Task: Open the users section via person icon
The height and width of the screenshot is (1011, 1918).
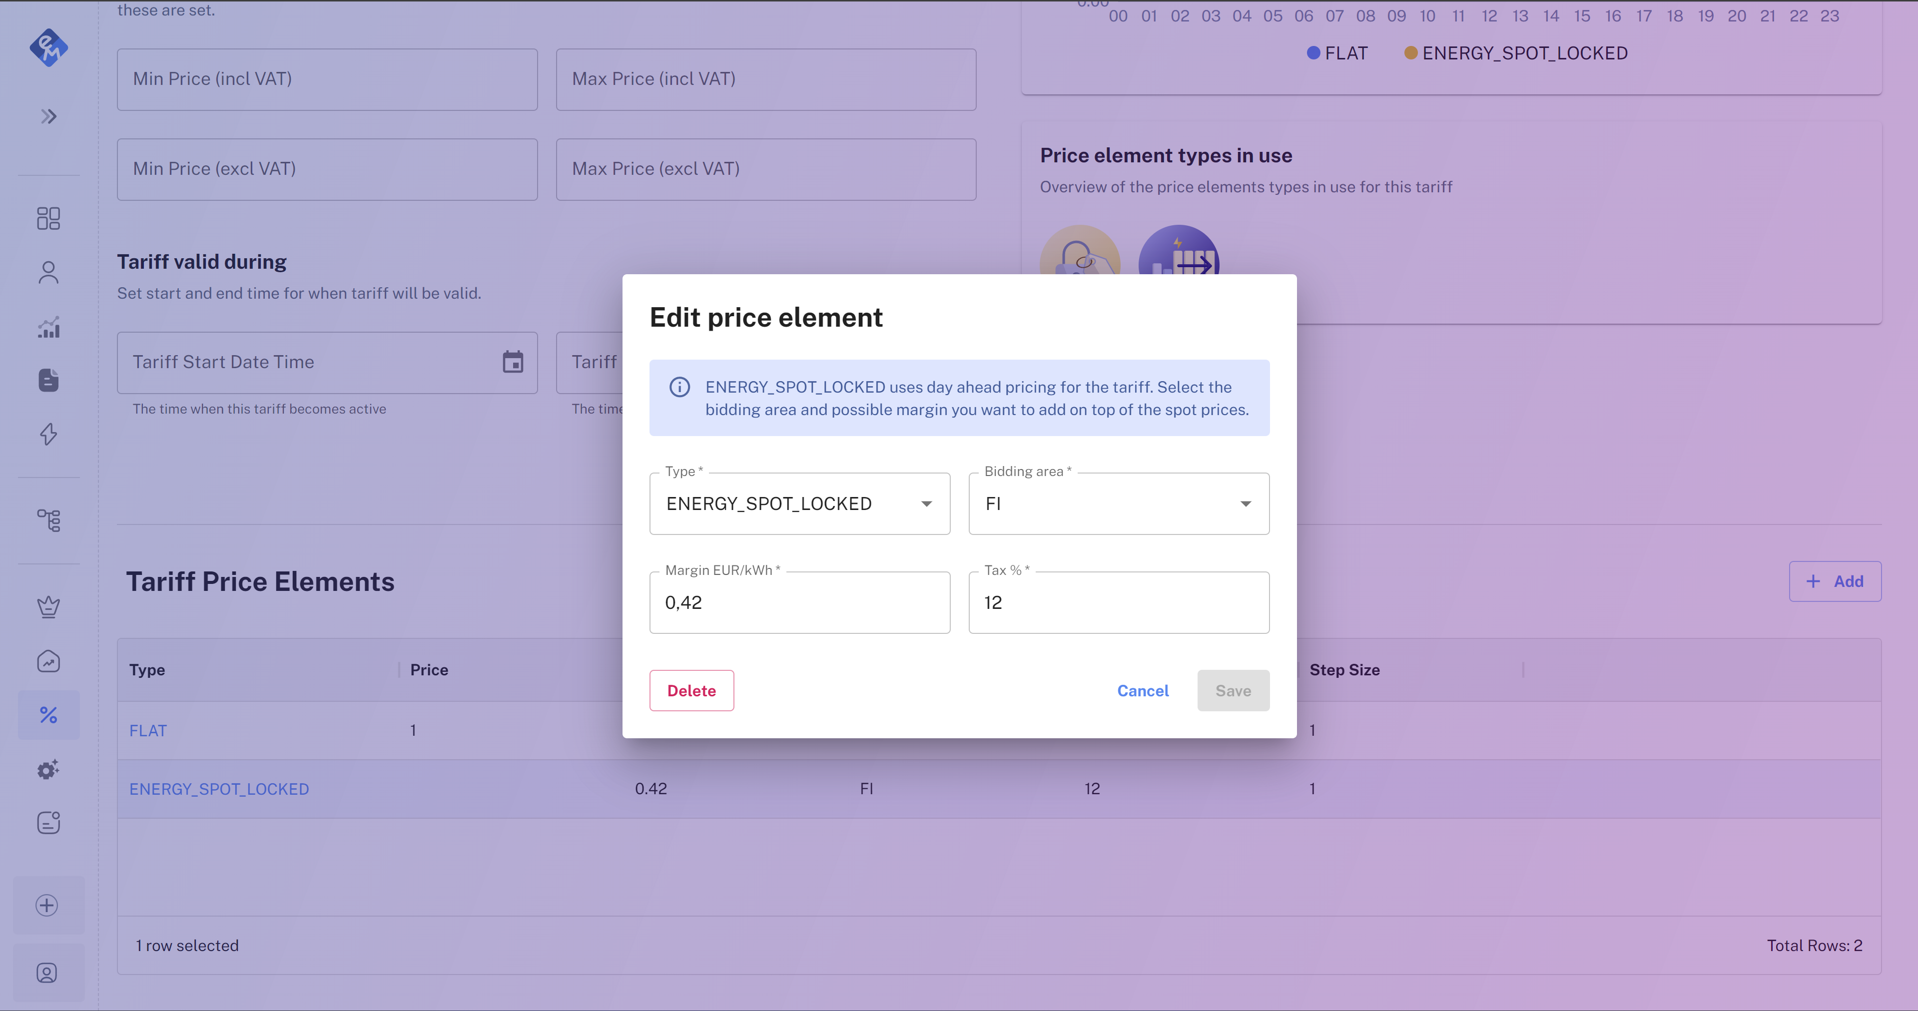Action: click(x=48, y=272)
